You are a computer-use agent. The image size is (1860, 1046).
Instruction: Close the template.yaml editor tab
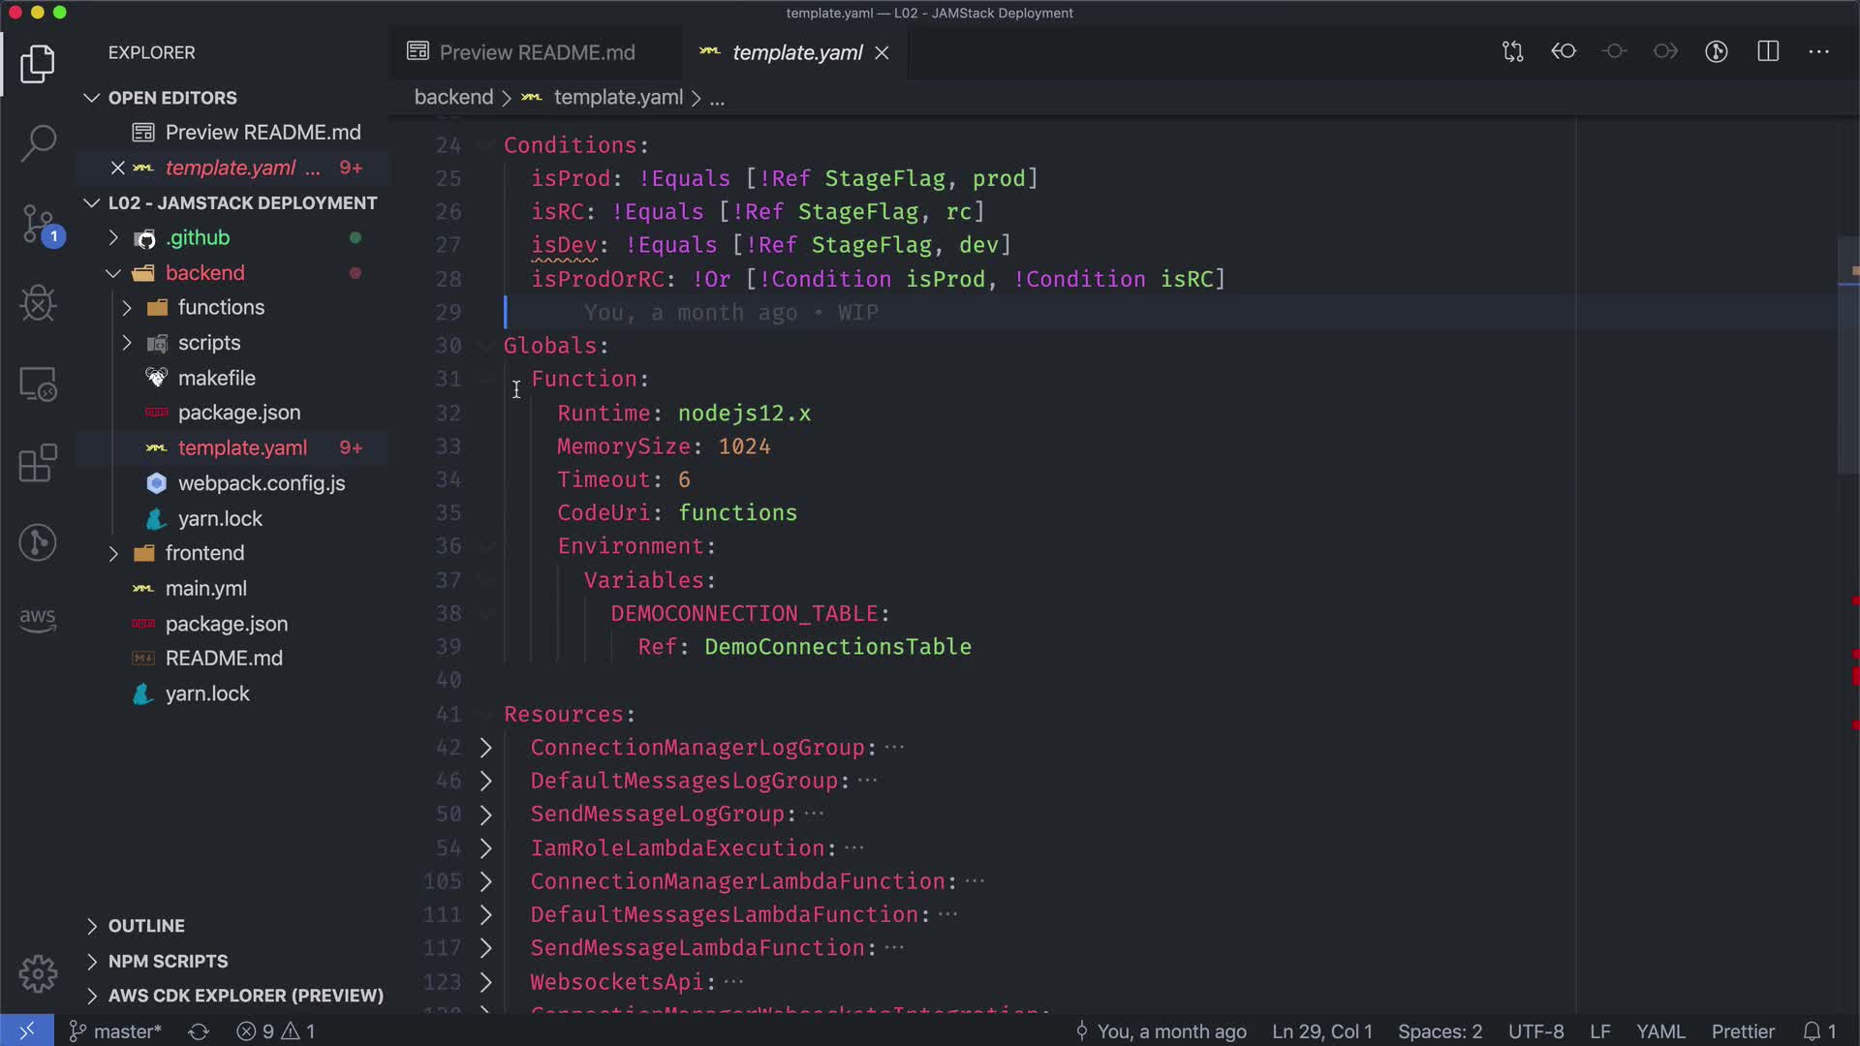tap(882, 53)
